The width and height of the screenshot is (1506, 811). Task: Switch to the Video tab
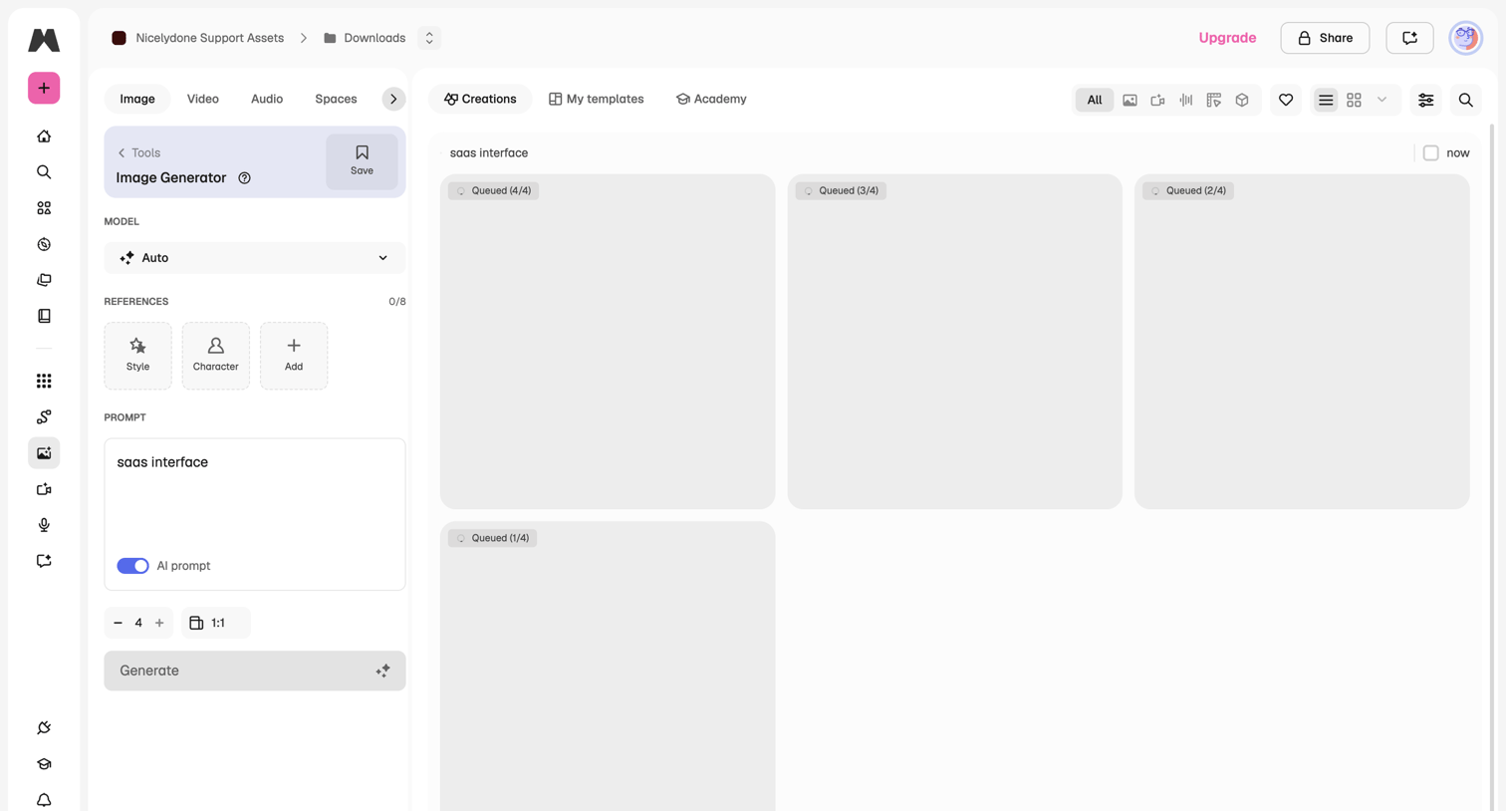point(203,99)
